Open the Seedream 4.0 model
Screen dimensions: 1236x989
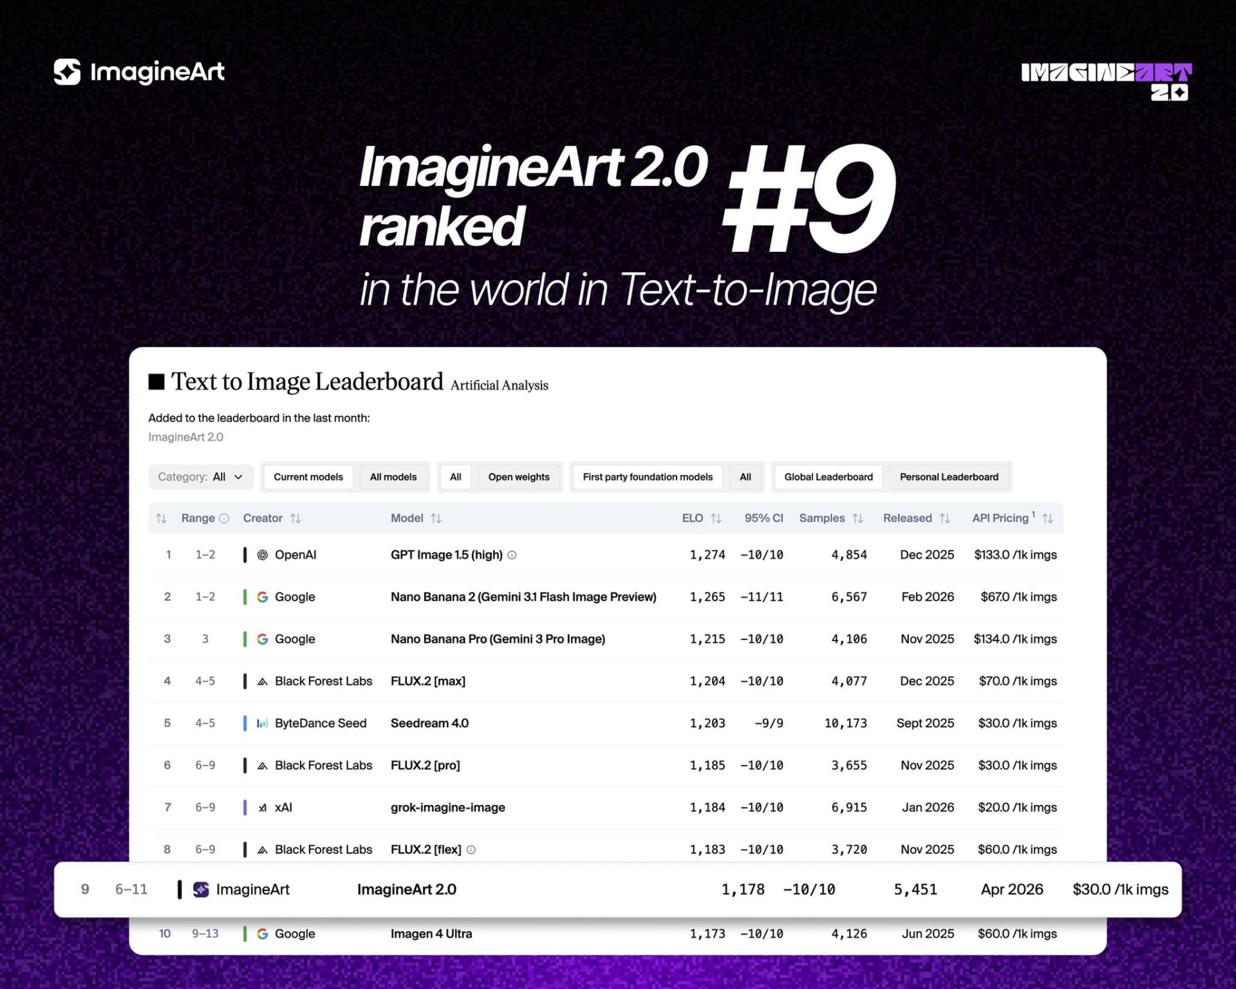click(x=429, y=723)
